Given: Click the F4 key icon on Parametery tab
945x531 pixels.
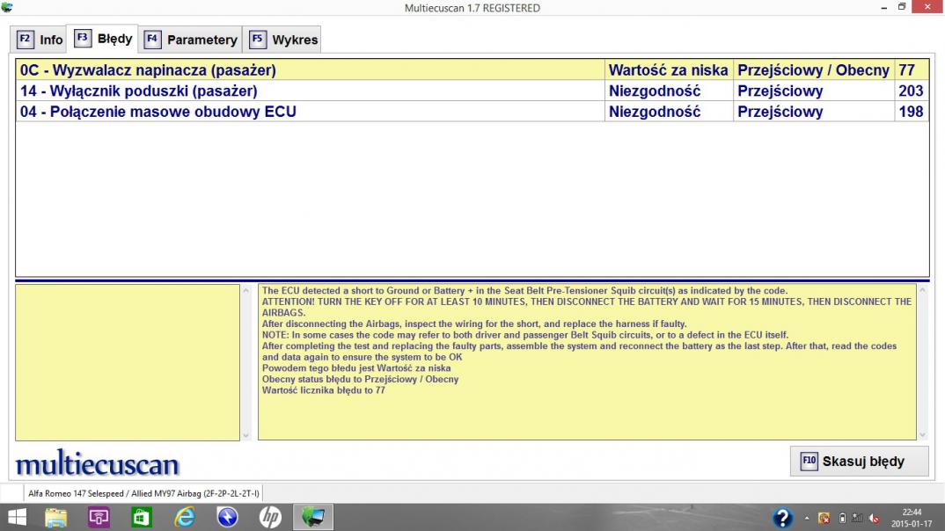Looking at the screenshot, I should tap(152, 40).
